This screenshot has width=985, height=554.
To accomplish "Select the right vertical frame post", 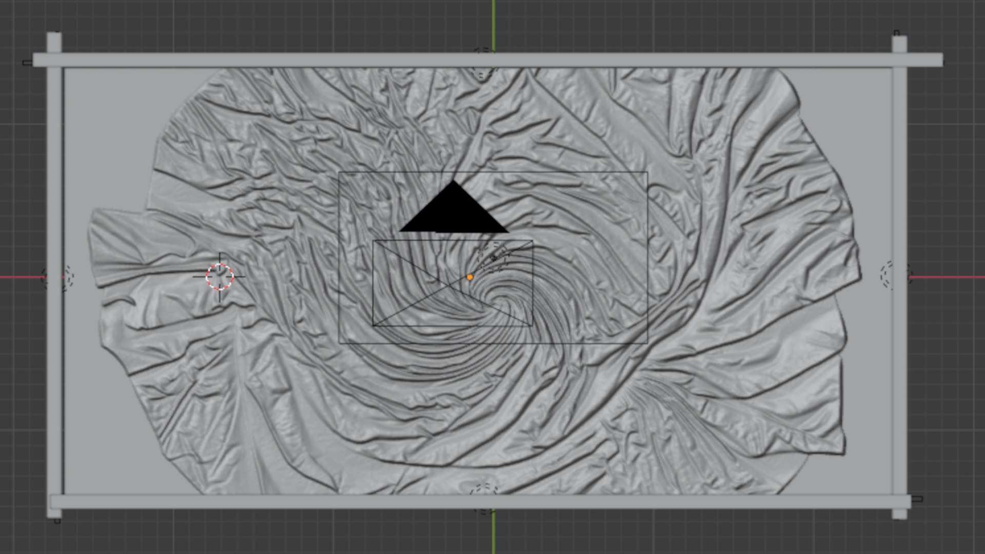I will click(899, 277).
